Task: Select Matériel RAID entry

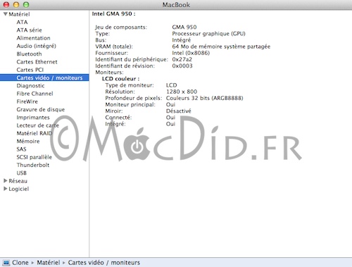Action: [x=34, y=133]
